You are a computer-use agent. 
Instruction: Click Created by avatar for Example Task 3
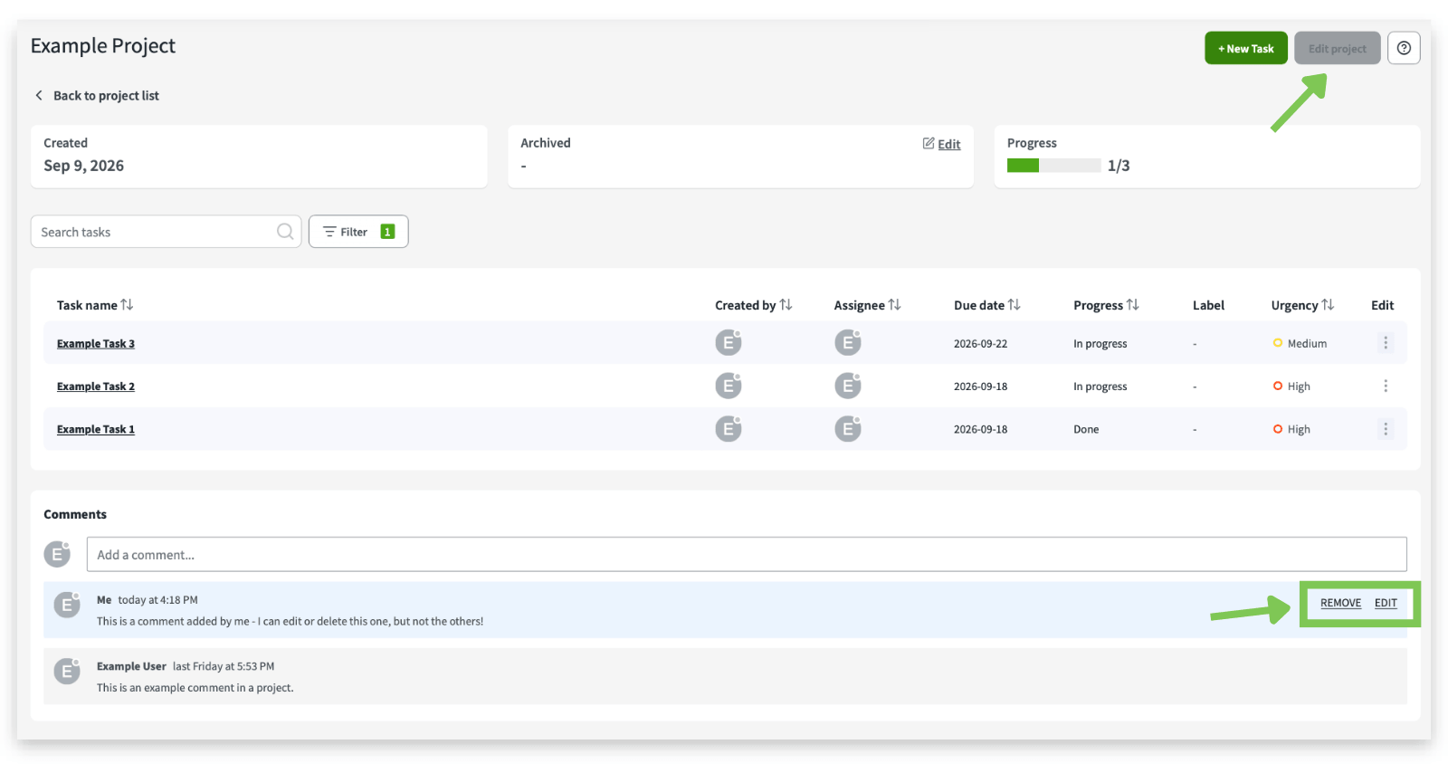tap(729, 343)
